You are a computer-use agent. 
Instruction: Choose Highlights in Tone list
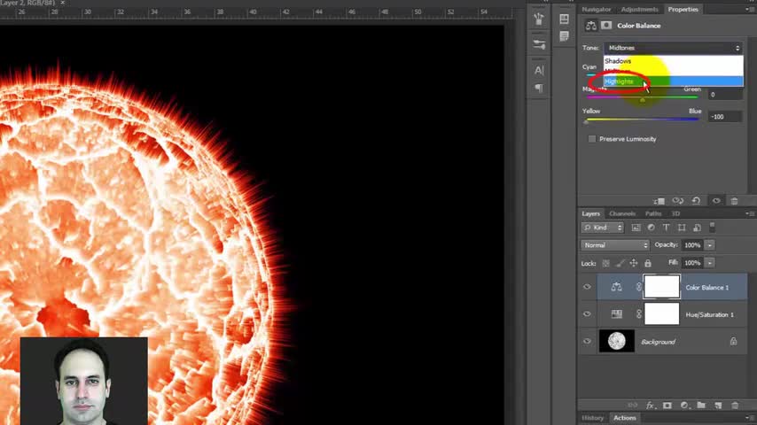(x=673, y=81)
